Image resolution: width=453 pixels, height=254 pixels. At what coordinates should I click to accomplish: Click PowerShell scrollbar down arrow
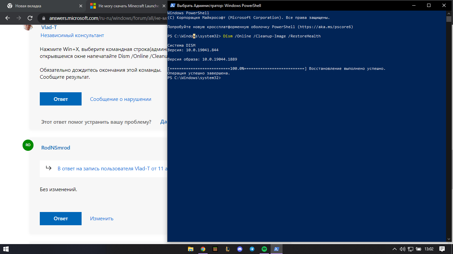tap(449, 239)
